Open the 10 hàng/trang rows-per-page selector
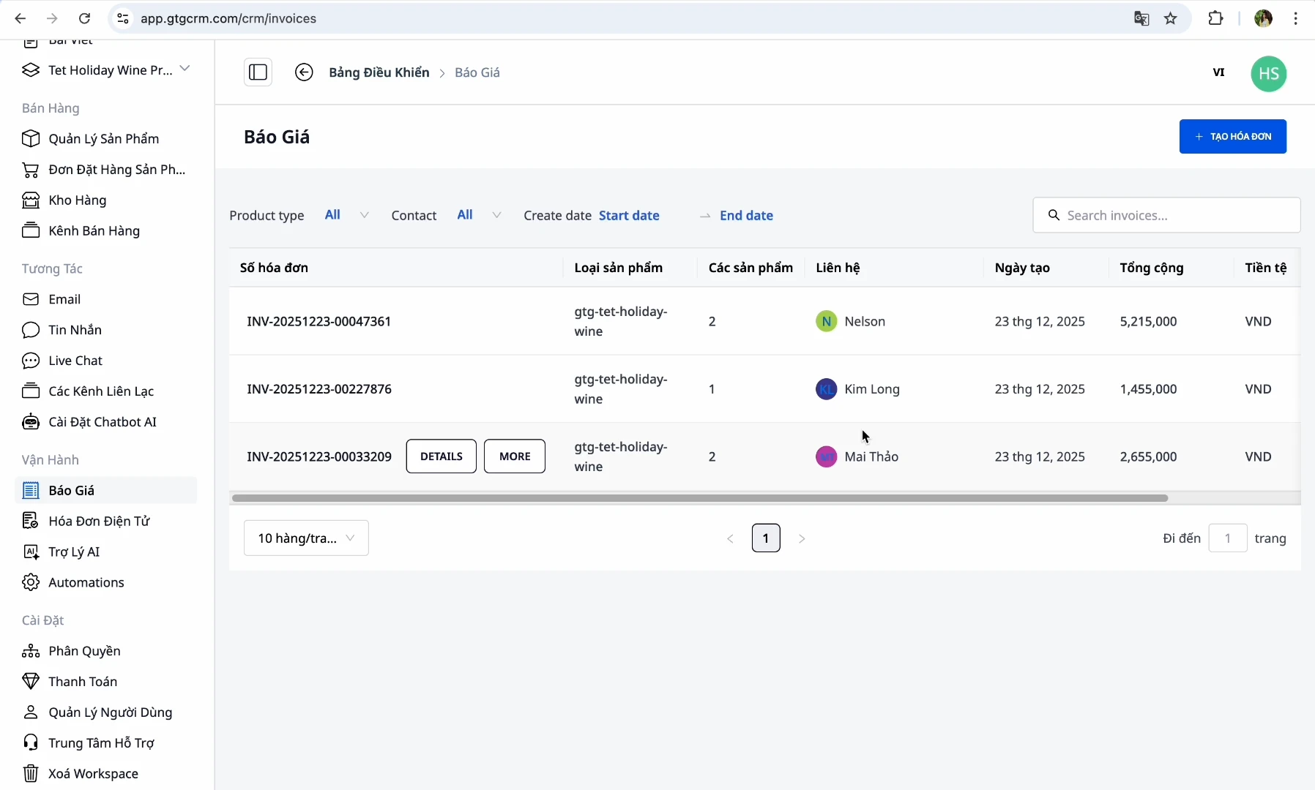The image size is (1315, 790). tap(306, 538)
